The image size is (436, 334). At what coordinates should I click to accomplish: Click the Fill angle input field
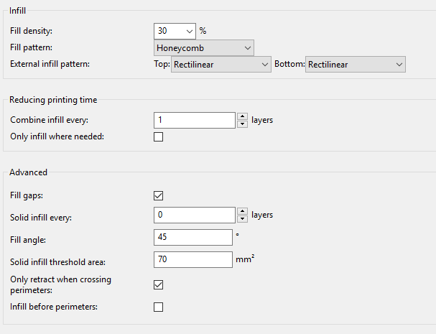193,237
